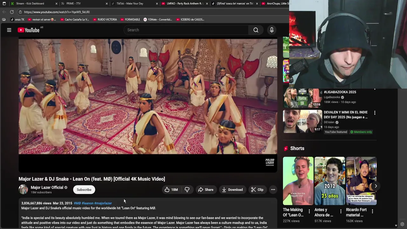Open DEVALEN Y MIMI Indie Dev Day thumbnail

coord(302,121)
